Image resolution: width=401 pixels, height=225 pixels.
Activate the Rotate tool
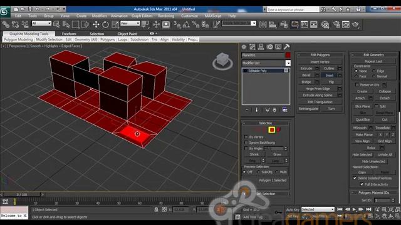pyautogui.click(x=105, y=24)
